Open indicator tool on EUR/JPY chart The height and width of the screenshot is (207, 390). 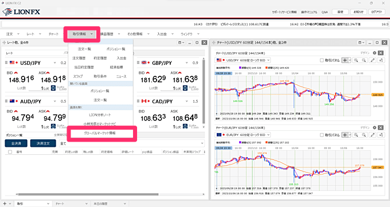point(381,135)
